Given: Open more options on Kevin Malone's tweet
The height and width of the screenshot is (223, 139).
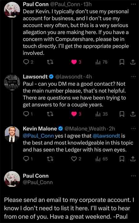Looking at the screenshot, I should point(133,129).
